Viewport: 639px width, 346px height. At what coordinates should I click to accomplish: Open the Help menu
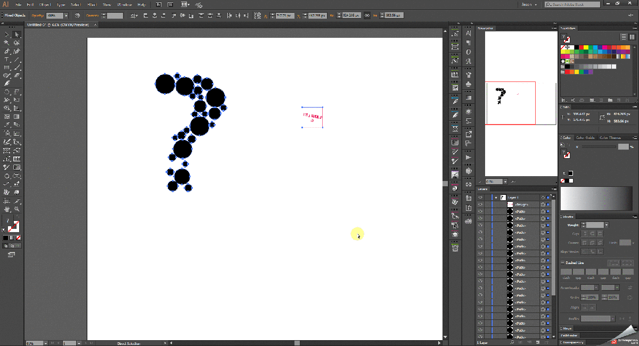coord(142,4)
